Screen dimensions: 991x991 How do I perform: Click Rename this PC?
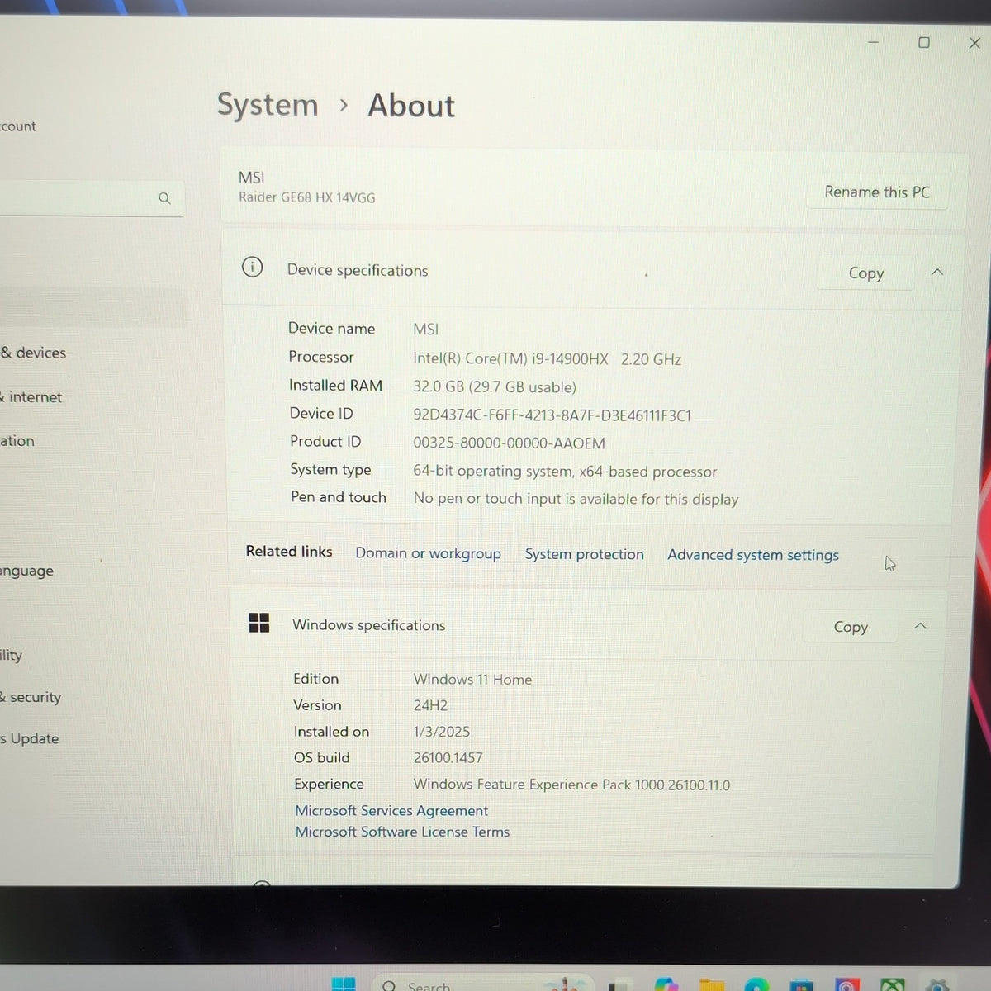(x=877, y=192)
